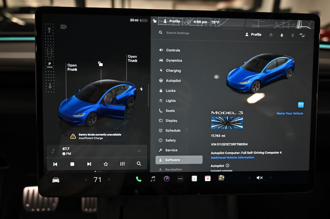Tap the 75°F outside temperature

(215, 22)
